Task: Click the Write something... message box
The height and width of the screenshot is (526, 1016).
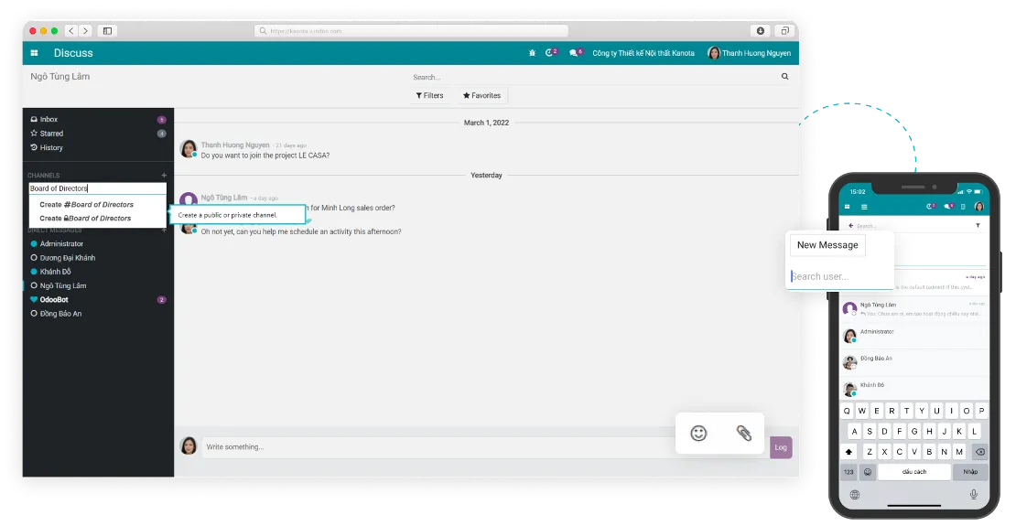Action: 438,447
